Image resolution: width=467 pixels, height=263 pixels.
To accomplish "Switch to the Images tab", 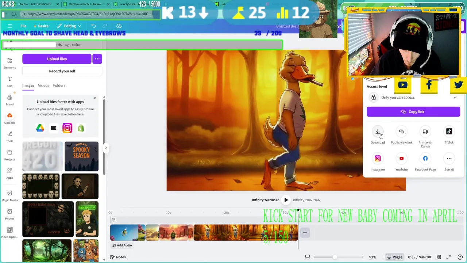I will coord(28,85).
